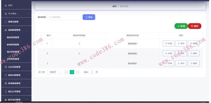Click the magnifier icon inside search field
The width and height of the screenshot is (211, 103).
tap(50, 17)
